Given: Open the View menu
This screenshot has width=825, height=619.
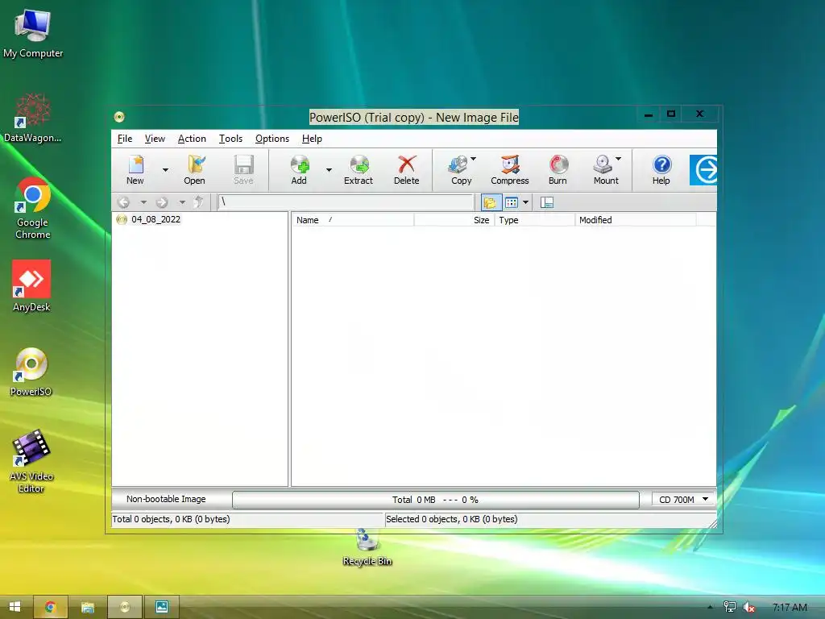Looking at the screenshot, I should [x=155, y=139].
